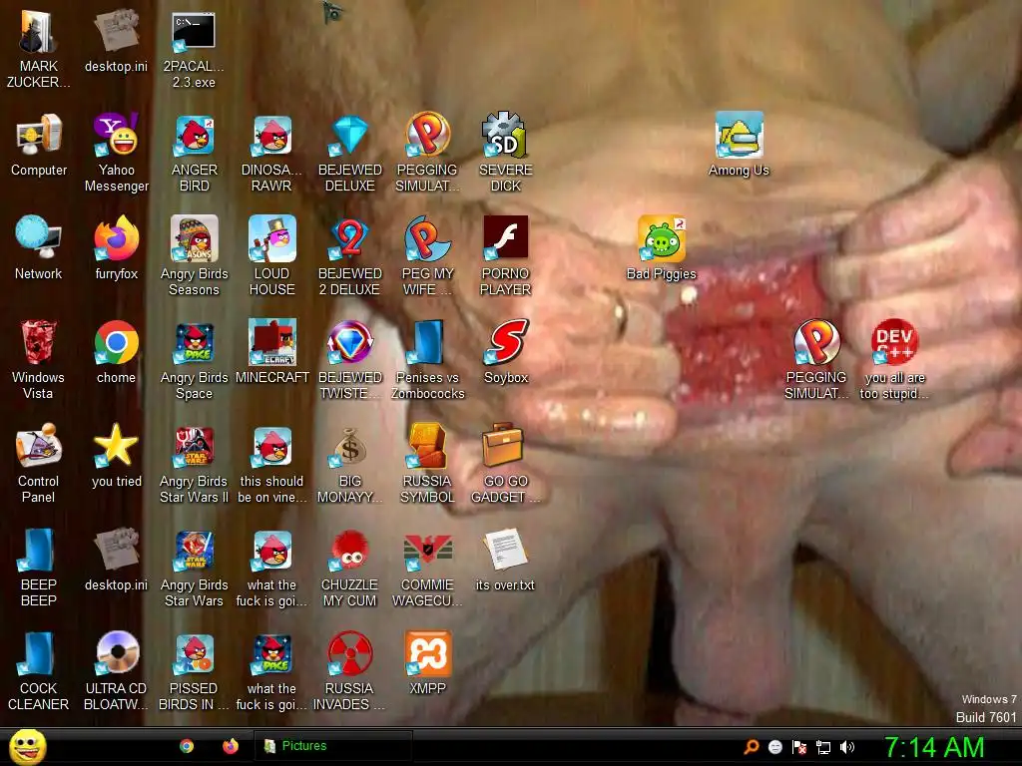Open the RUSSIA INVADES radiation icon
The height and width of the screenshot is (766, 1022).
[x=350, y=671]
